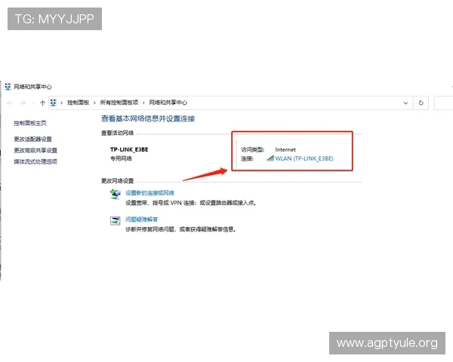Click the control panel icon in address bar
This screenshot has height=362, width=453.
point(54,103)
